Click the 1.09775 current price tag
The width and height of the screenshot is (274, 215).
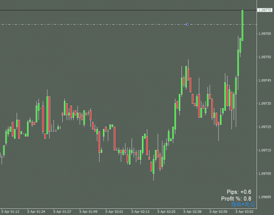(265, 11)
